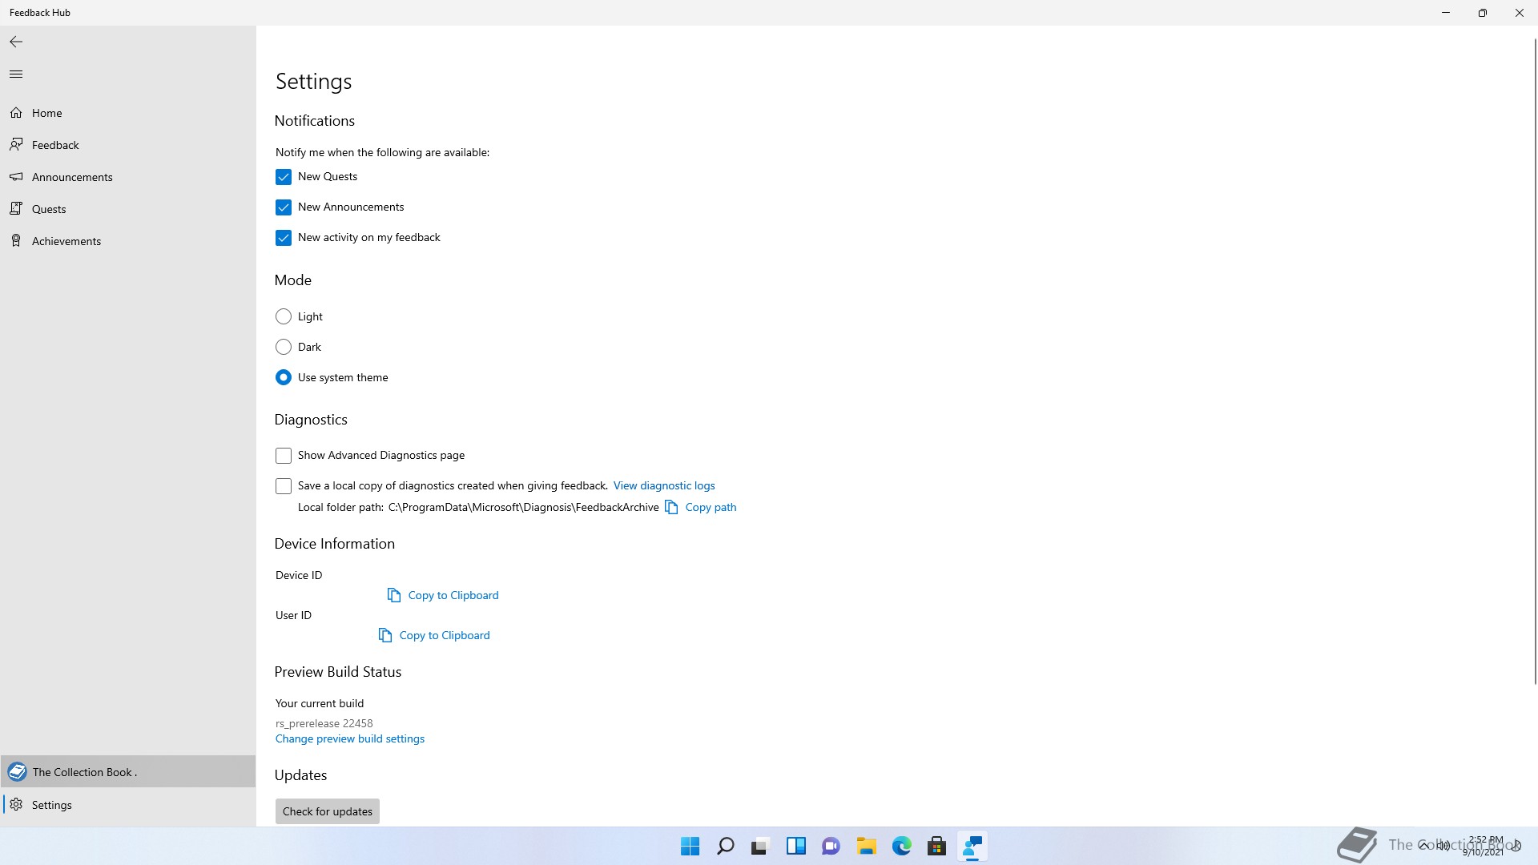Viewport: 1538px width, 865px height.
Task: Select Settings in the sidebar
Action: (x=128, y=805)
